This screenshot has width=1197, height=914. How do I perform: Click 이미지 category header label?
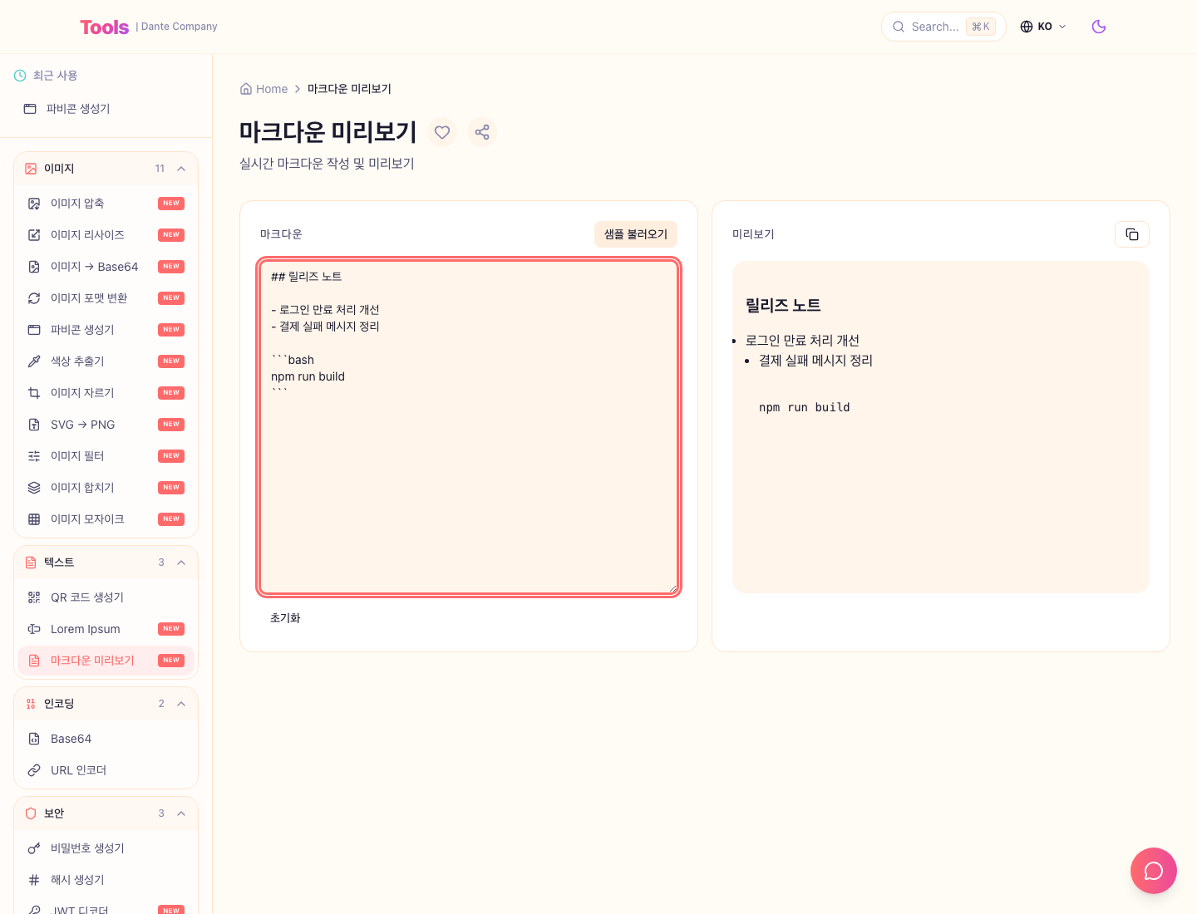click(x=59, y=169)
